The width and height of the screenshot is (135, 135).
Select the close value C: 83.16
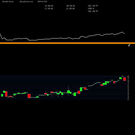[49, 9]
